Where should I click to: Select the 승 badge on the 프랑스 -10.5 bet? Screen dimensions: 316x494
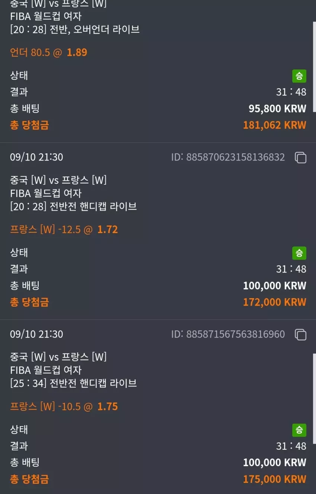(299, 430)
